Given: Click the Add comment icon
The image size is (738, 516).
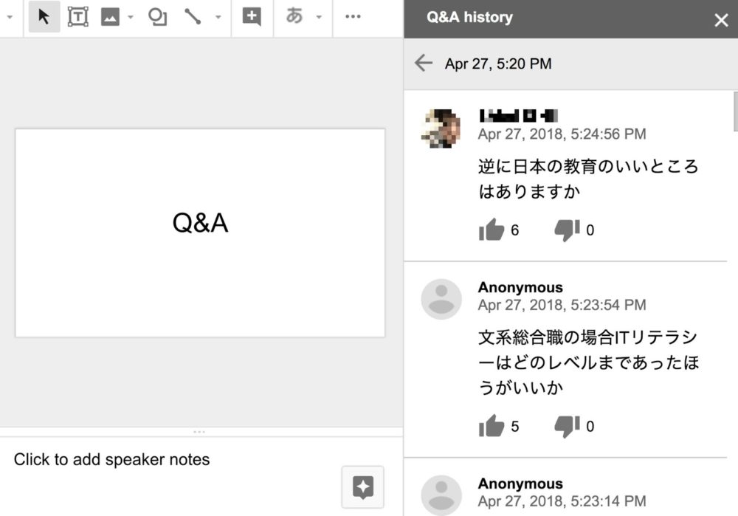Looking at the screenshot, I should (x=252, y=17).
